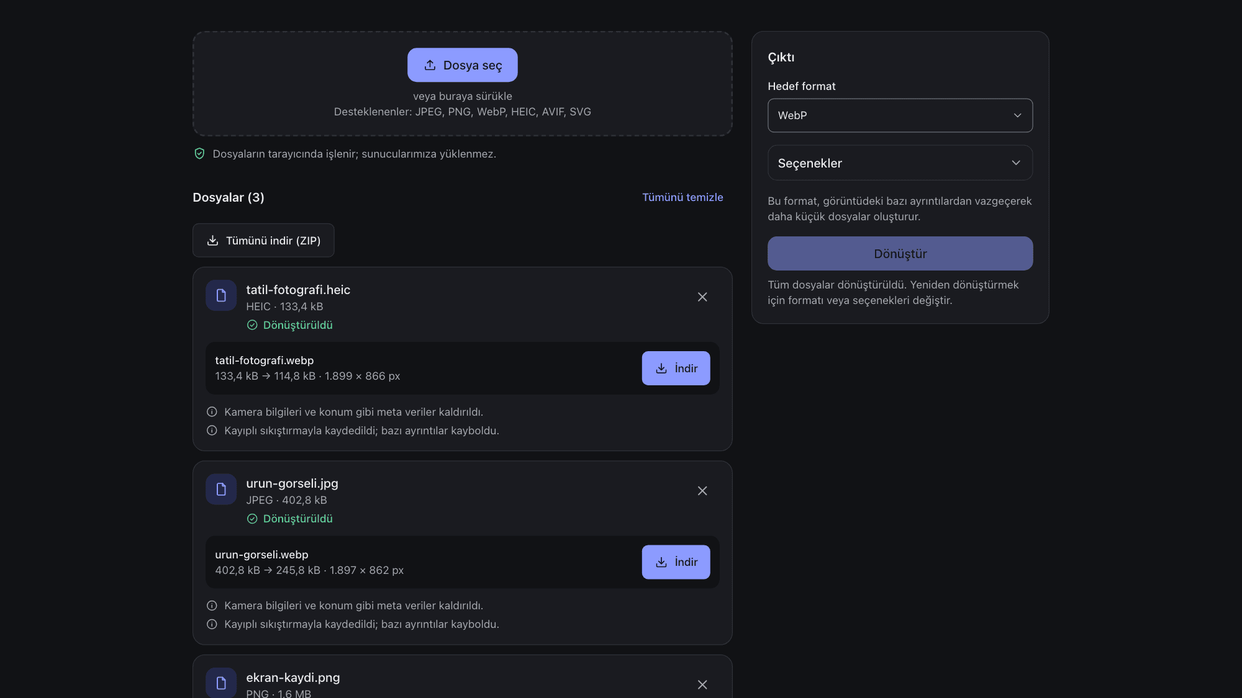Click info icon beside metadata note for urun-gorseli
The image size is (1242, 698).
(212, 606)
